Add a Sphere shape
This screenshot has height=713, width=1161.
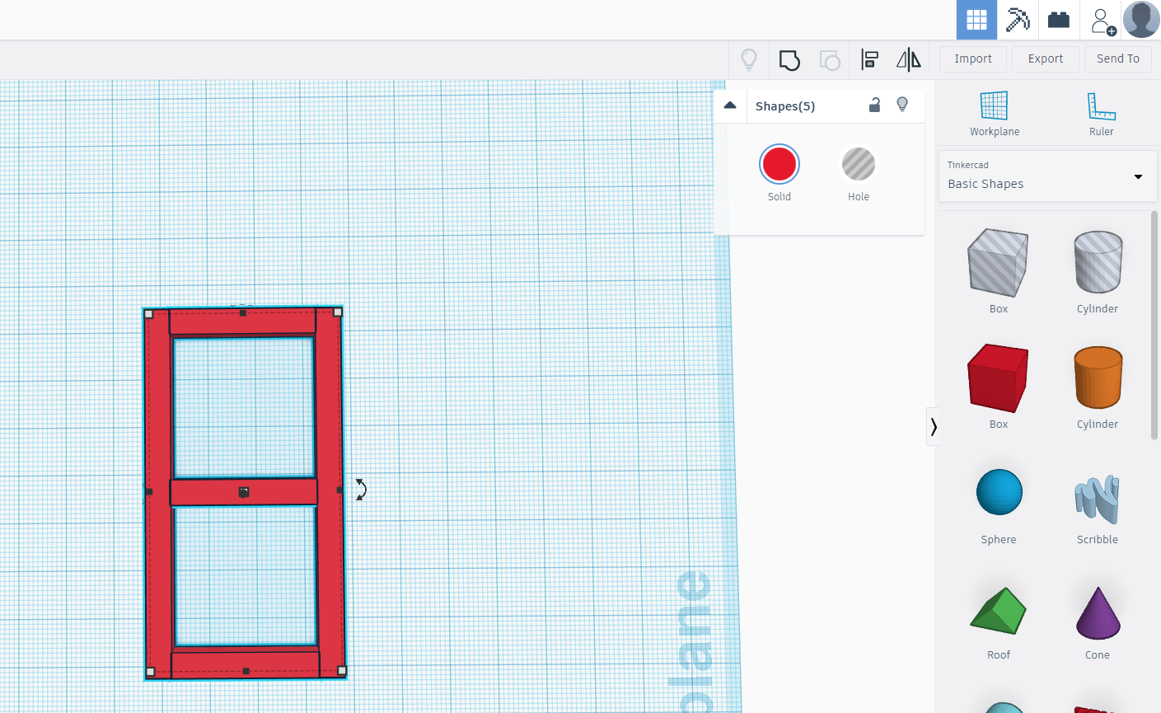[998, 492]
